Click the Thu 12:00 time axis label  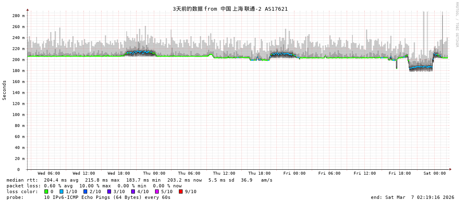click(x=224, y=173)
